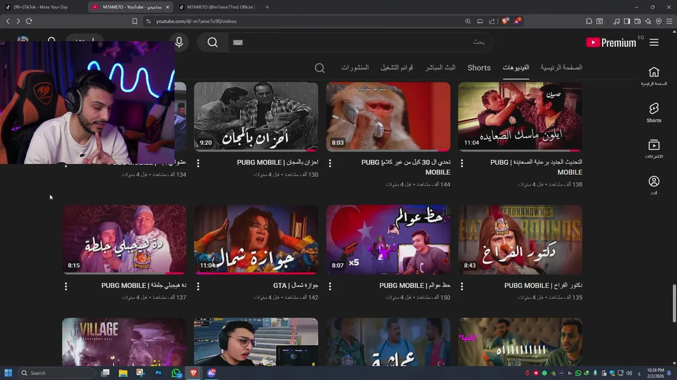Open the Brave VPN shield icon
The image size is (677, 380).
pos(659,21)
